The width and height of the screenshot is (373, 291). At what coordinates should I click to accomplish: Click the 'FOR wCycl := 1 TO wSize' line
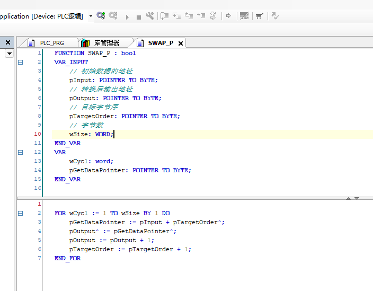(x=112, y=213)
